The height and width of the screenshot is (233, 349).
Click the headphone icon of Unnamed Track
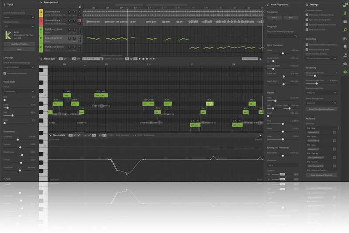point(41,12)
